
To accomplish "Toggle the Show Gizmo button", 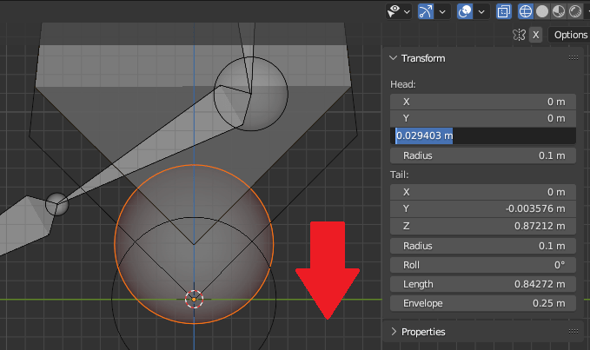I will (x=427, y=11).
